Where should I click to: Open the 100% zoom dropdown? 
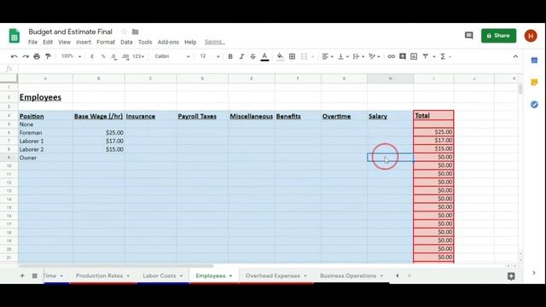coord(71,56)
